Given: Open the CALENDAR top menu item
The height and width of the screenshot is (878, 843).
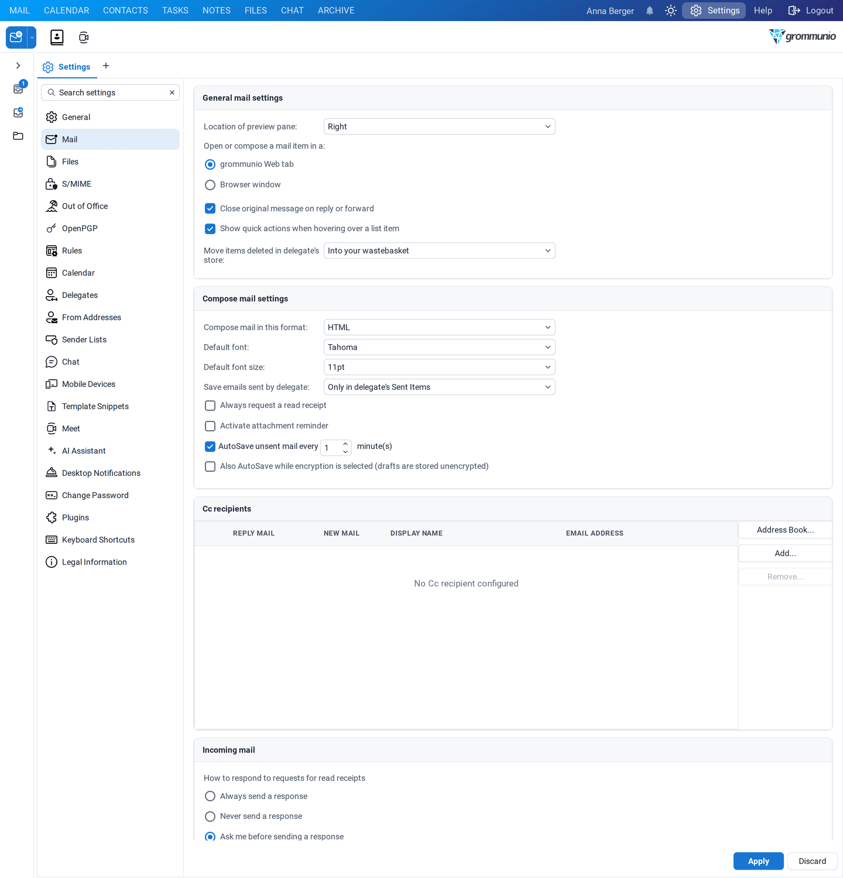Looking at the screenshot, I should click(x=67, y=11).
